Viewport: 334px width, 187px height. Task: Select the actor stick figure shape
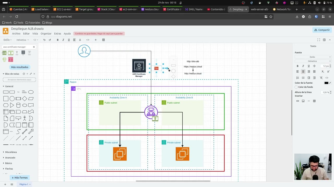(x=25, y=118)
